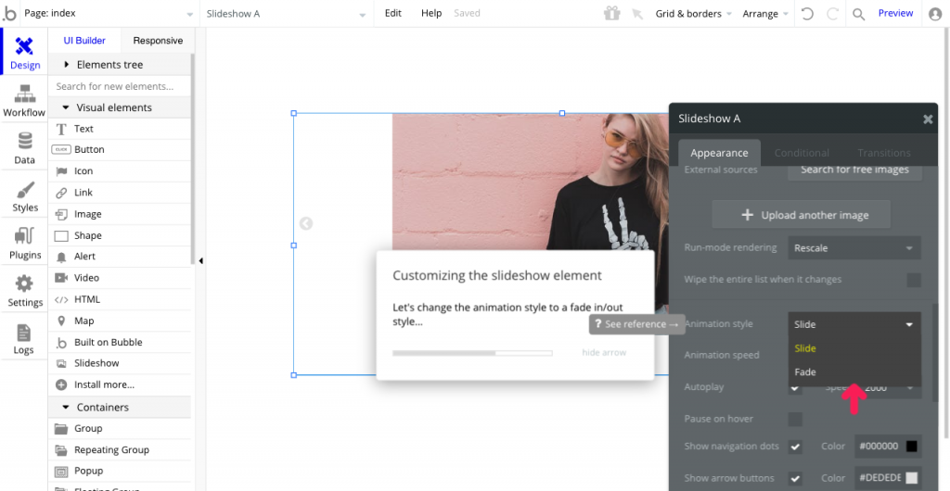Select the Text element
950x491 pixels.
click(x=120, y=129)
